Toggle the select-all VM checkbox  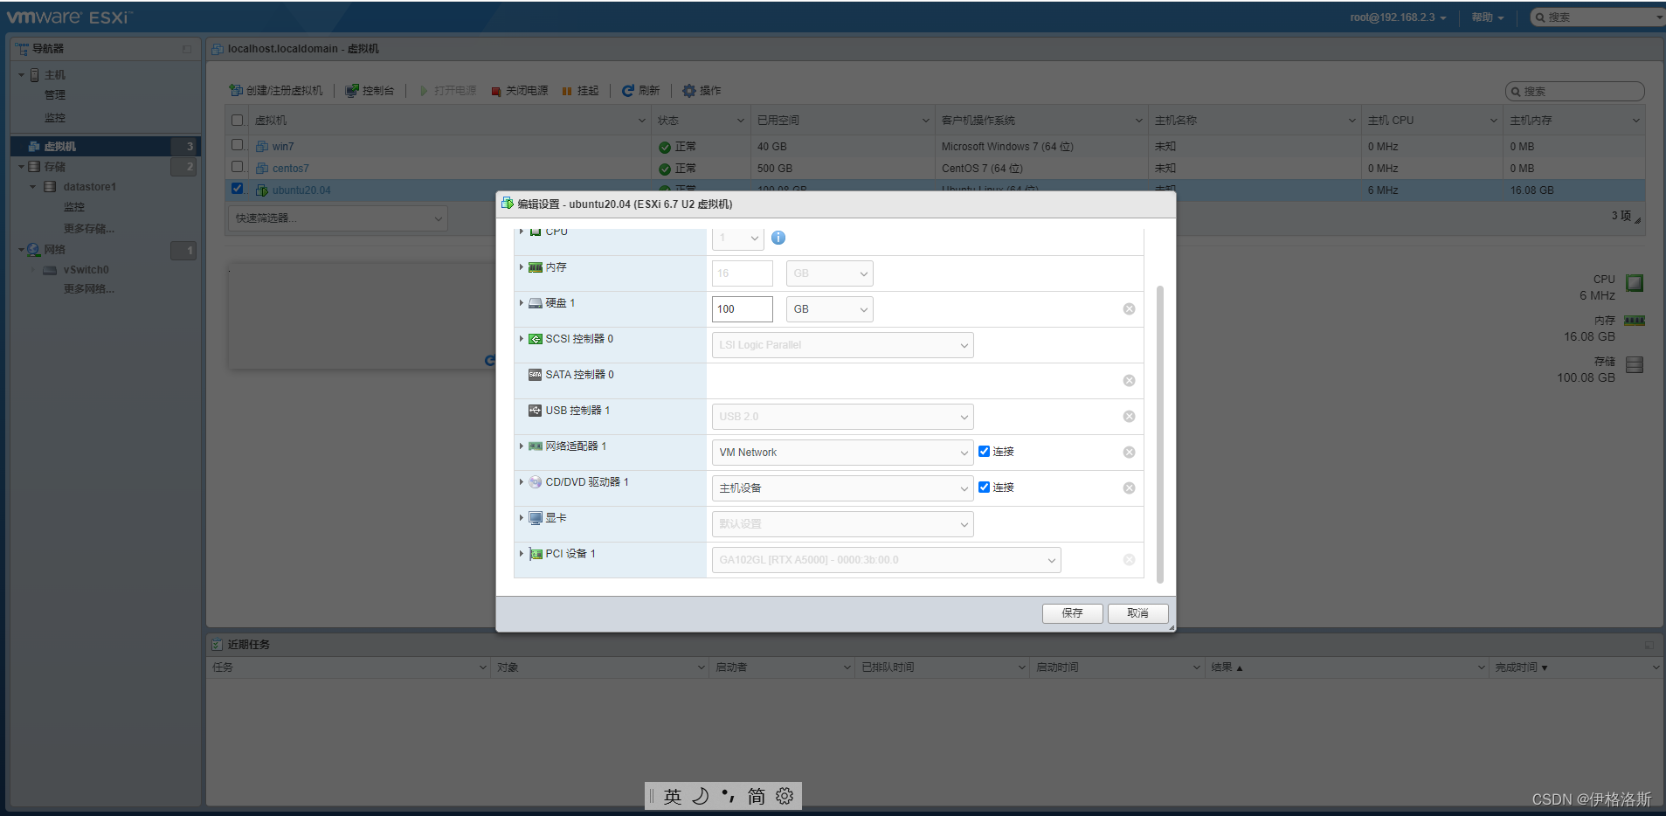(237, 121)
